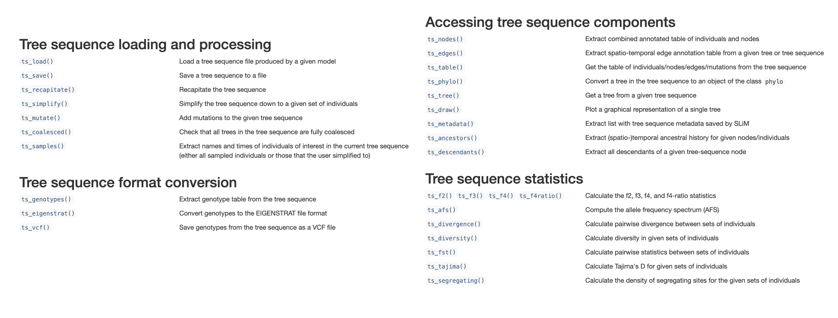Open ts_metadata() documentation
The image size is (838, 318).
pos(450,124)
